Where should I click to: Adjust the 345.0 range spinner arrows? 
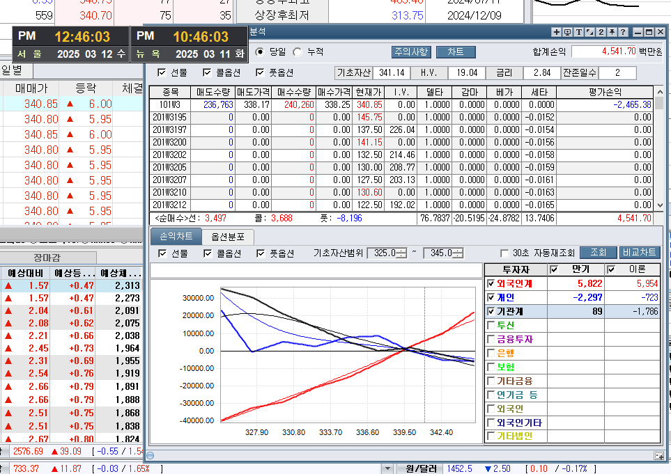tap(458, 253)
